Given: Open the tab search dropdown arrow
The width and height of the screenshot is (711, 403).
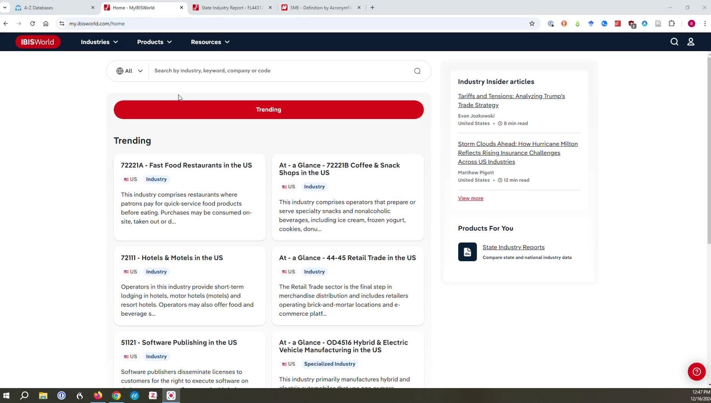Looking at the screenshot, I should (4, 8).
